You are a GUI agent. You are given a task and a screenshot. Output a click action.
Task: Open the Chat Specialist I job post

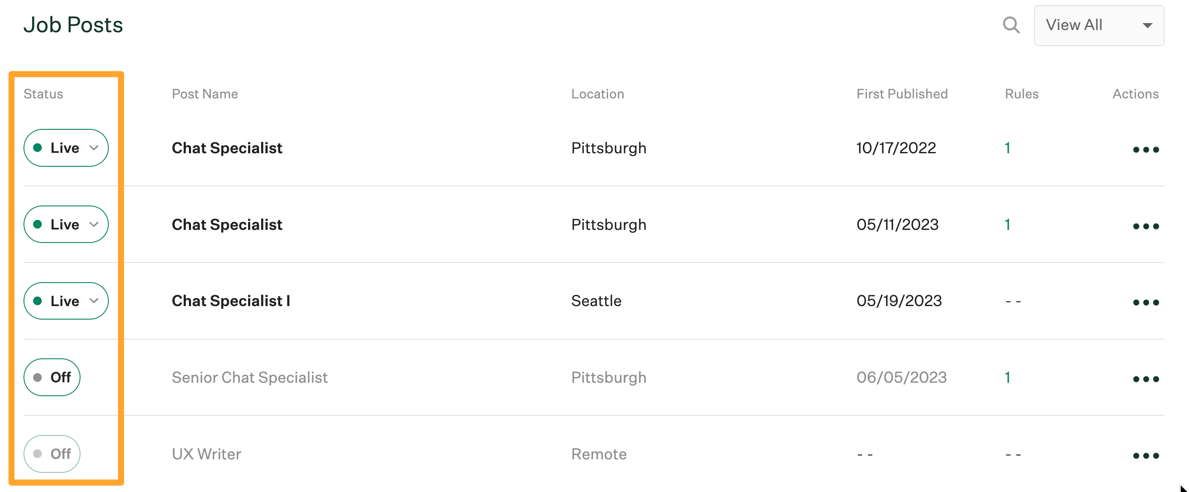(x=231, y=301)
